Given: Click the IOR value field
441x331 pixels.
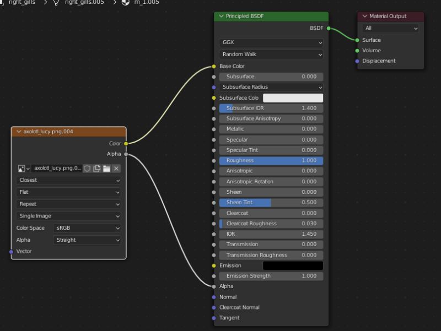Looking at the screenshot, I should coord(271,234).
